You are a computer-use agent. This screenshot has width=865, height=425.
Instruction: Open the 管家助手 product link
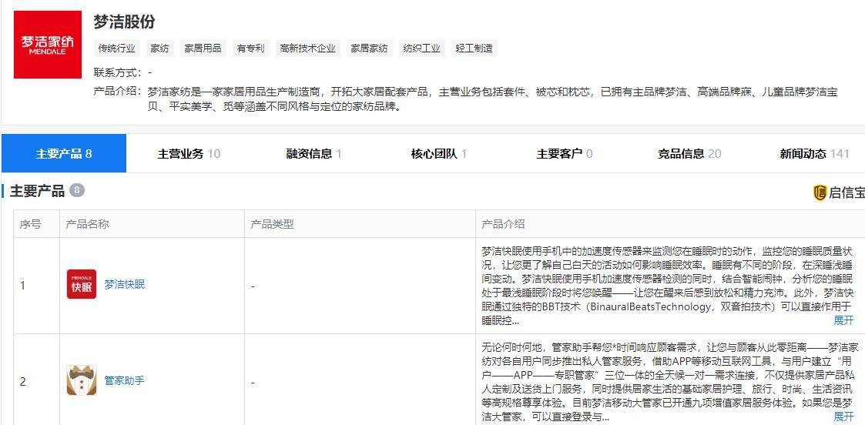pos(124,380)
